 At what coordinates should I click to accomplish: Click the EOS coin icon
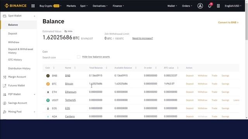coord(48,108)
